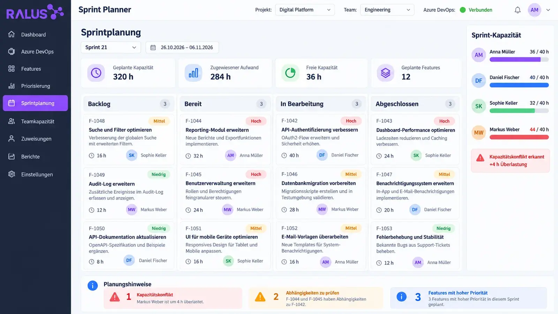558x314 pixels.
Task: Open feature card F-1042 API-Authentifizierung verbessern
Action: pyautogui.click(x=321, y=139)
